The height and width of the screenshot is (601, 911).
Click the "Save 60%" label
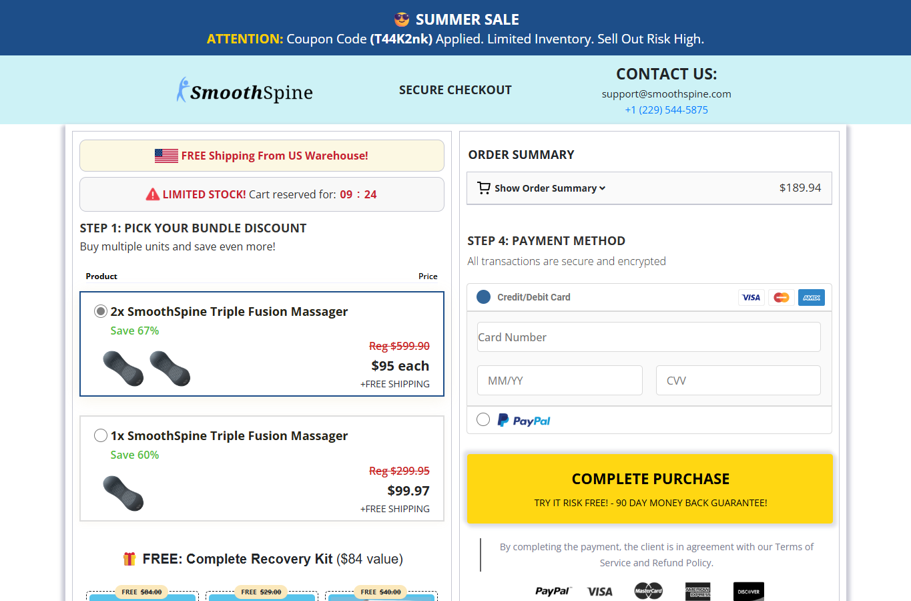coord(135,455)
